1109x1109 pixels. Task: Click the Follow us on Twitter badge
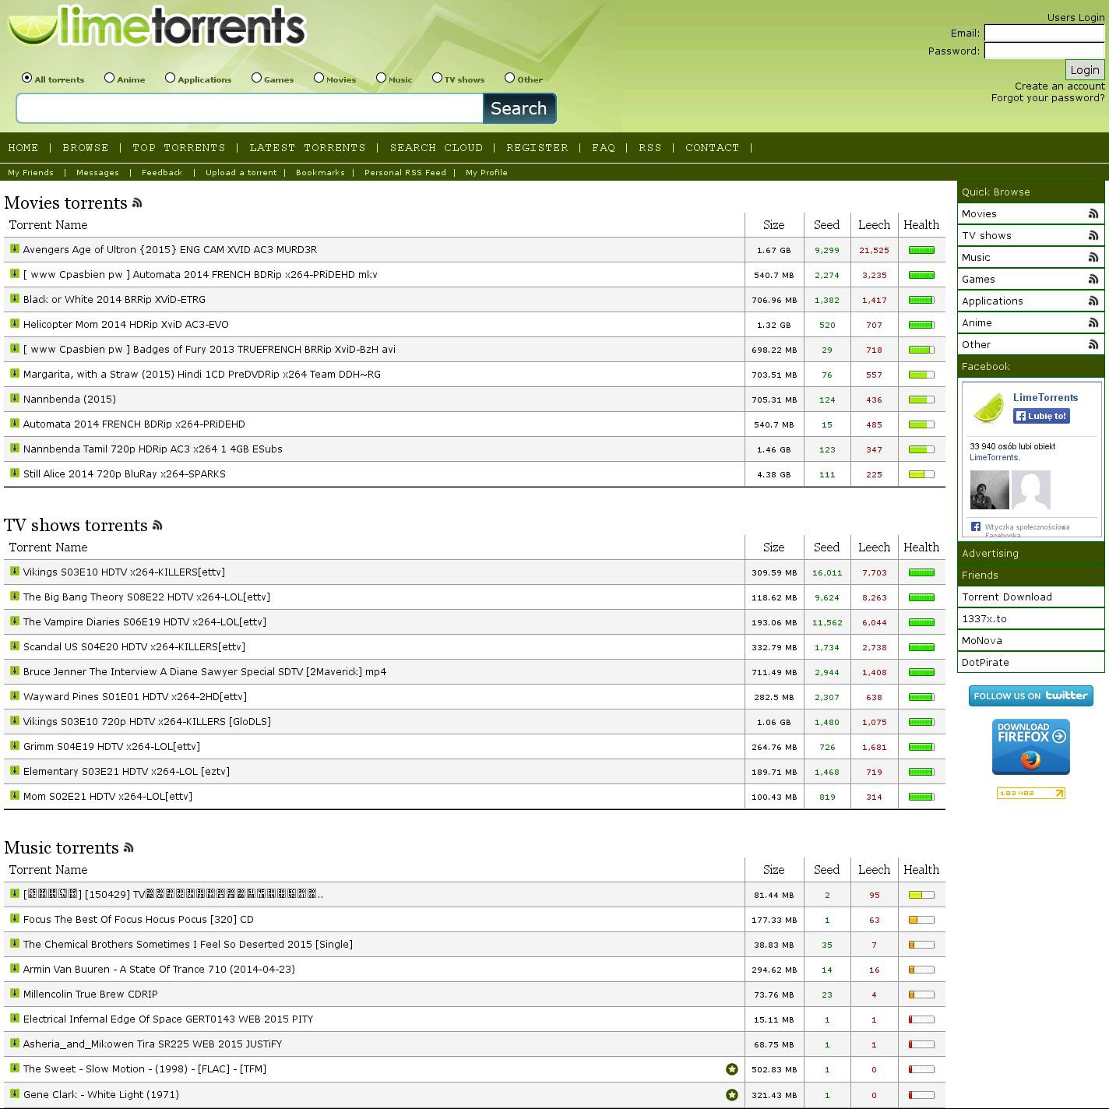point(1030,695)
